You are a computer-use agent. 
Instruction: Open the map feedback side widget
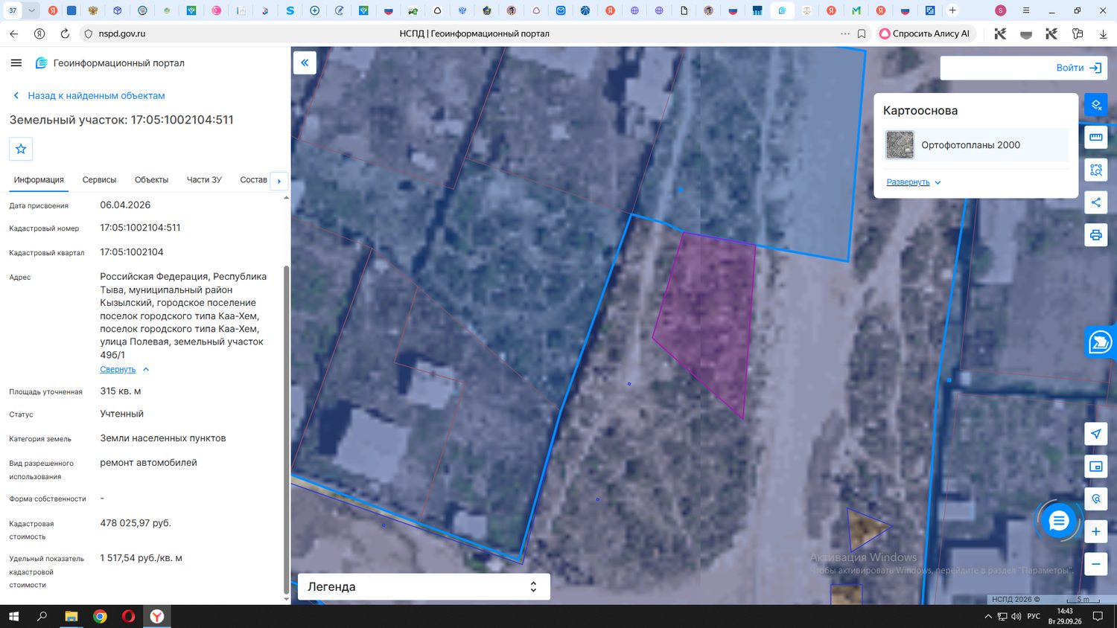(1101, 342)
